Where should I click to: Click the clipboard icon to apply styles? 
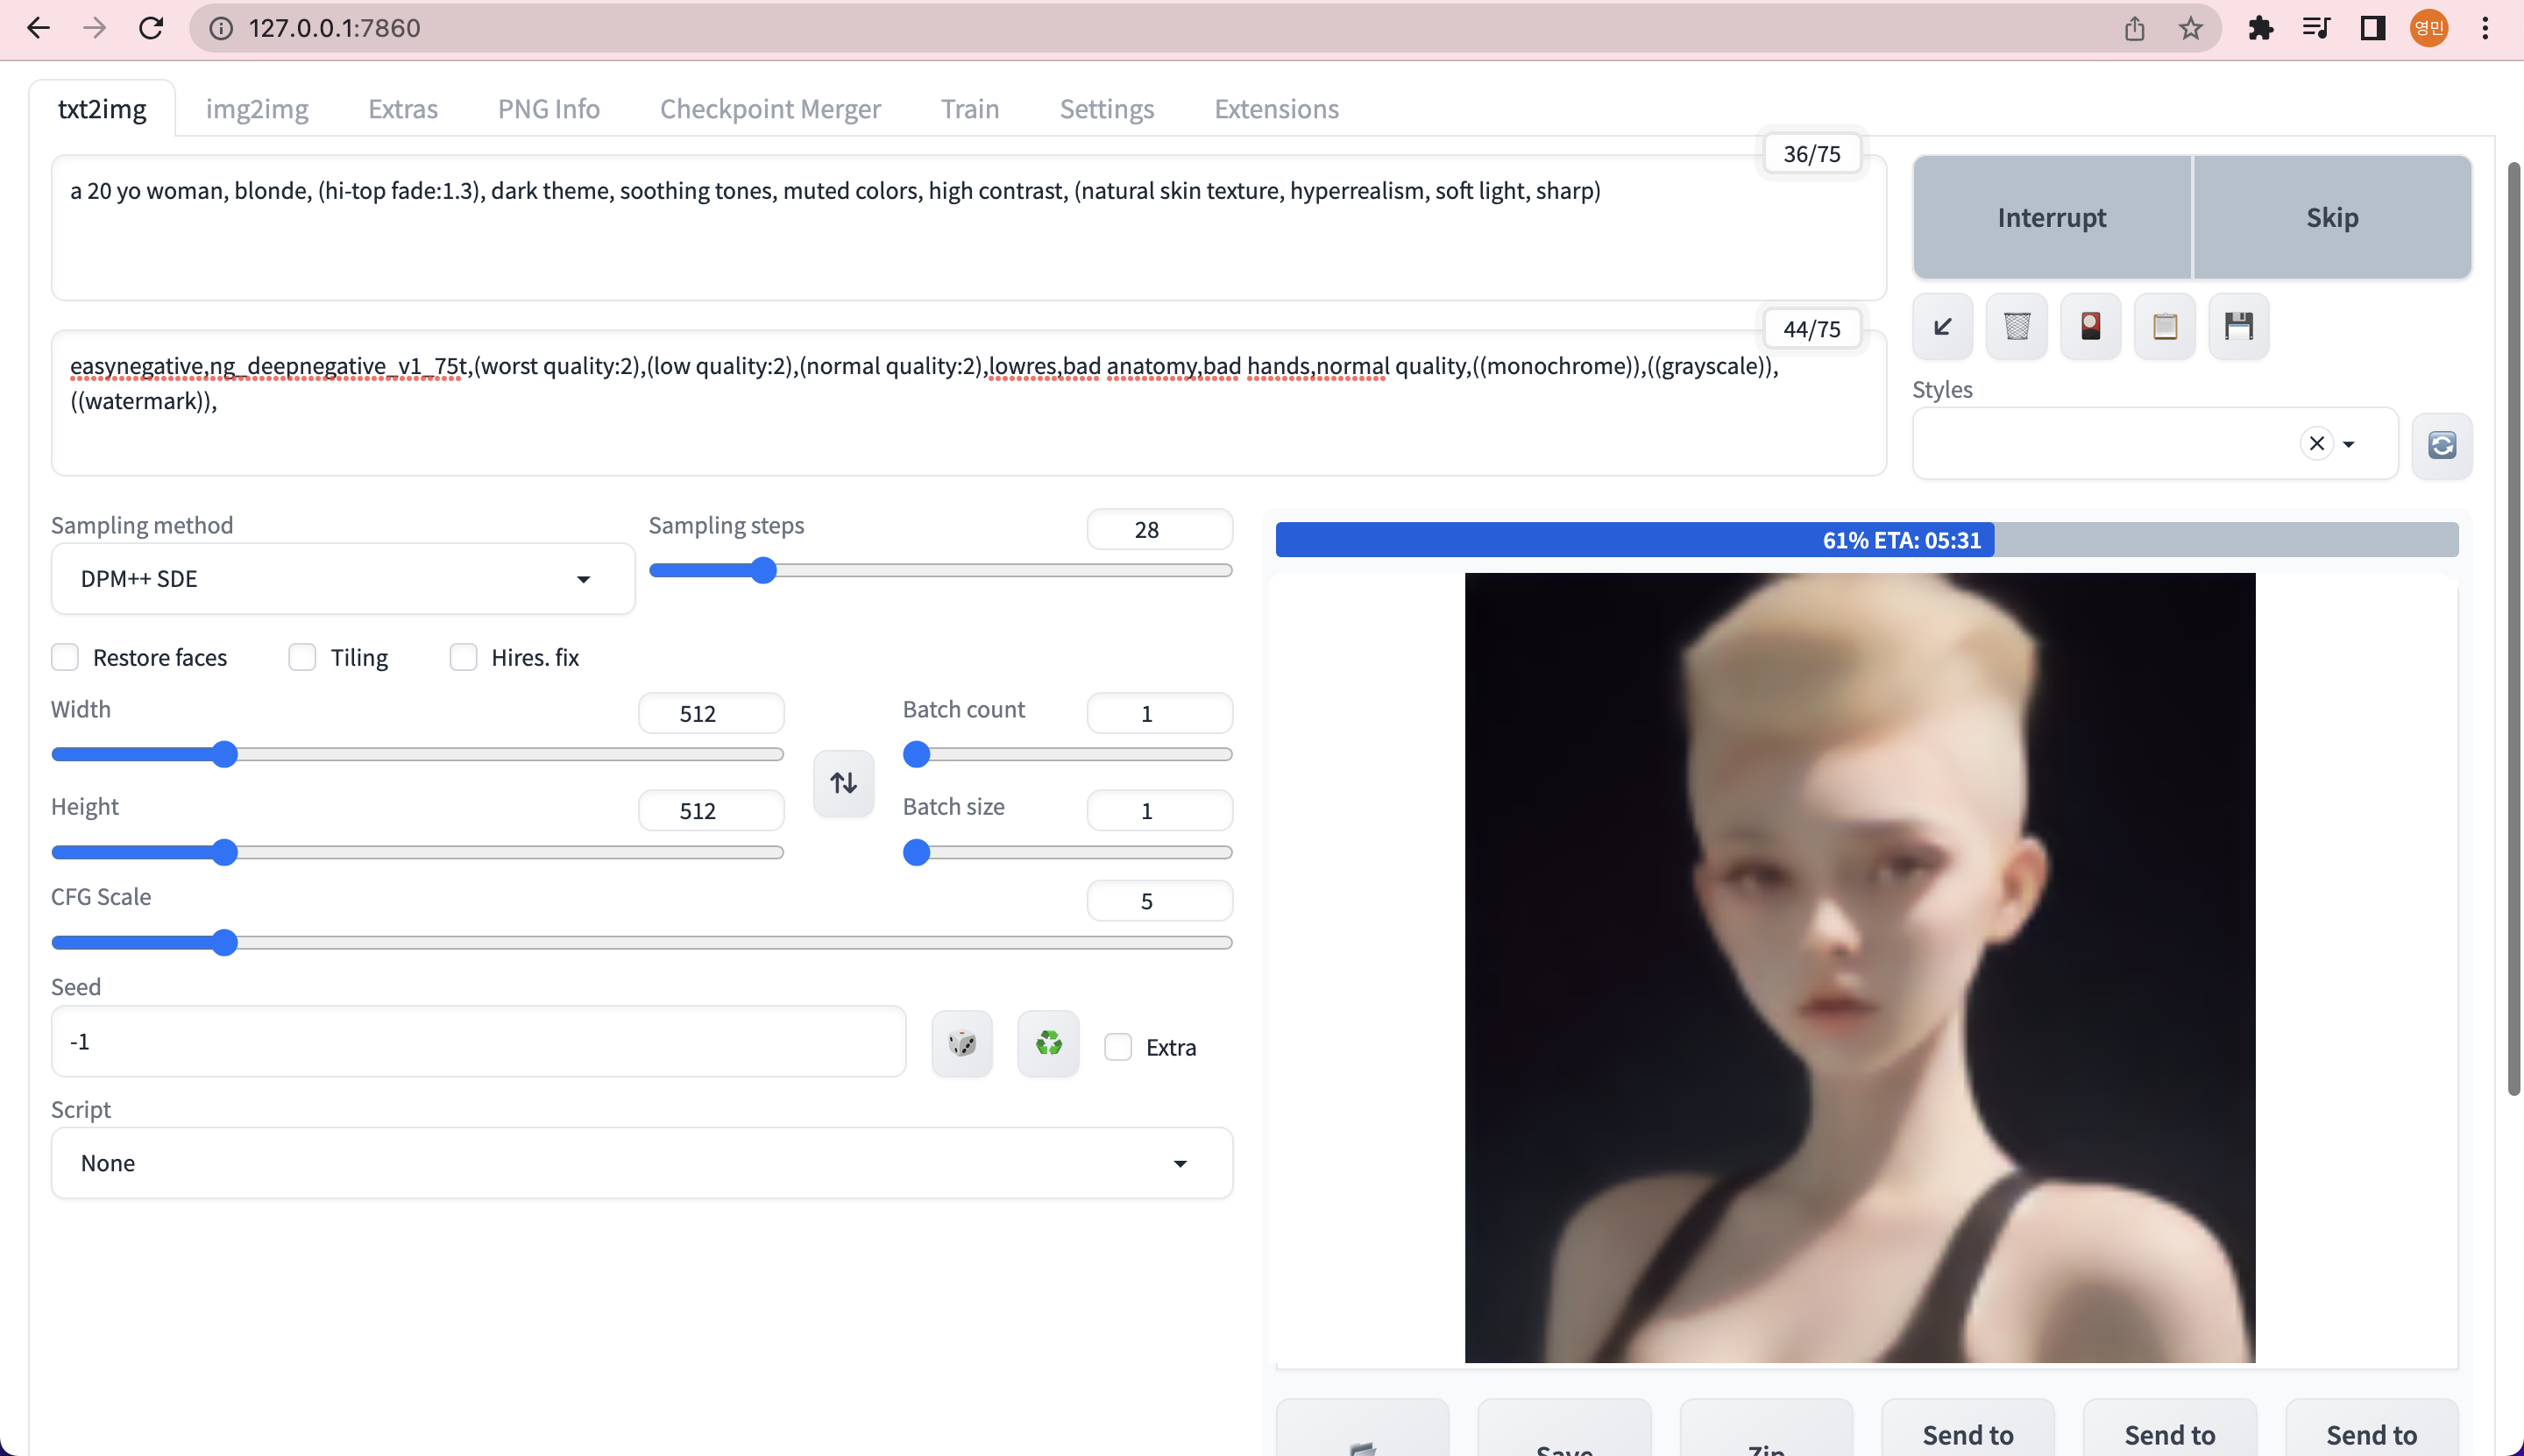tap(2164, 326)
